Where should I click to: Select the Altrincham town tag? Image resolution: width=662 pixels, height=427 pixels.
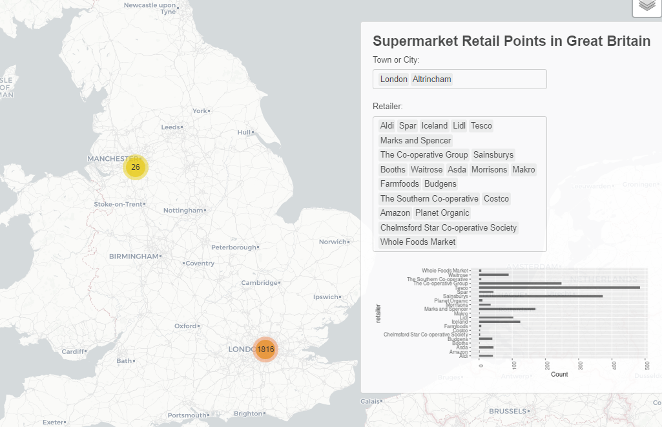click(432, 79)
